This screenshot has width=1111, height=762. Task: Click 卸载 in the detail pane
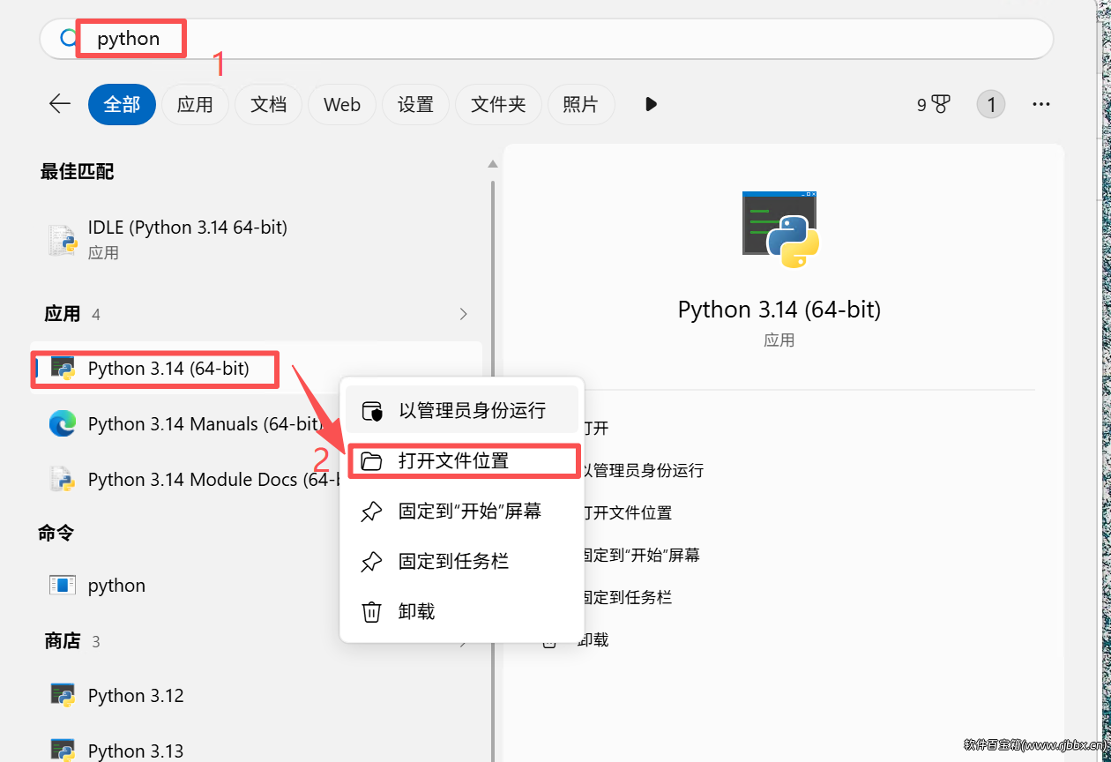(x=593, y=639)
